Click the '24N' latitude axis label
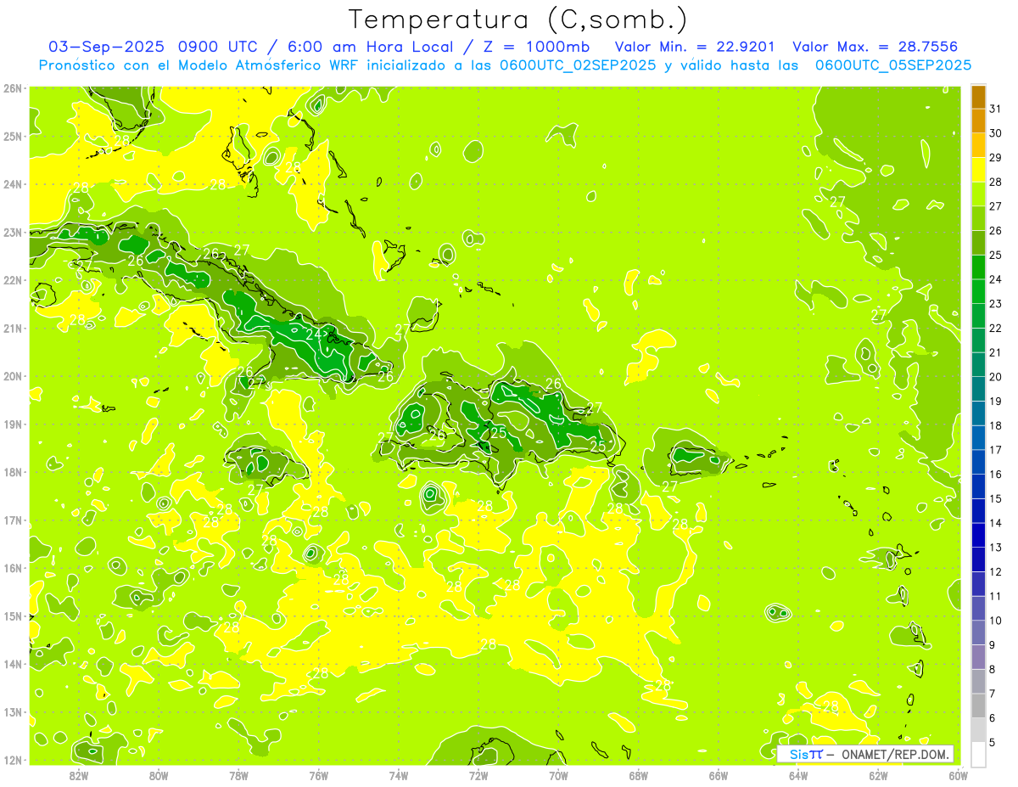1018x787 pixels. 13,184
